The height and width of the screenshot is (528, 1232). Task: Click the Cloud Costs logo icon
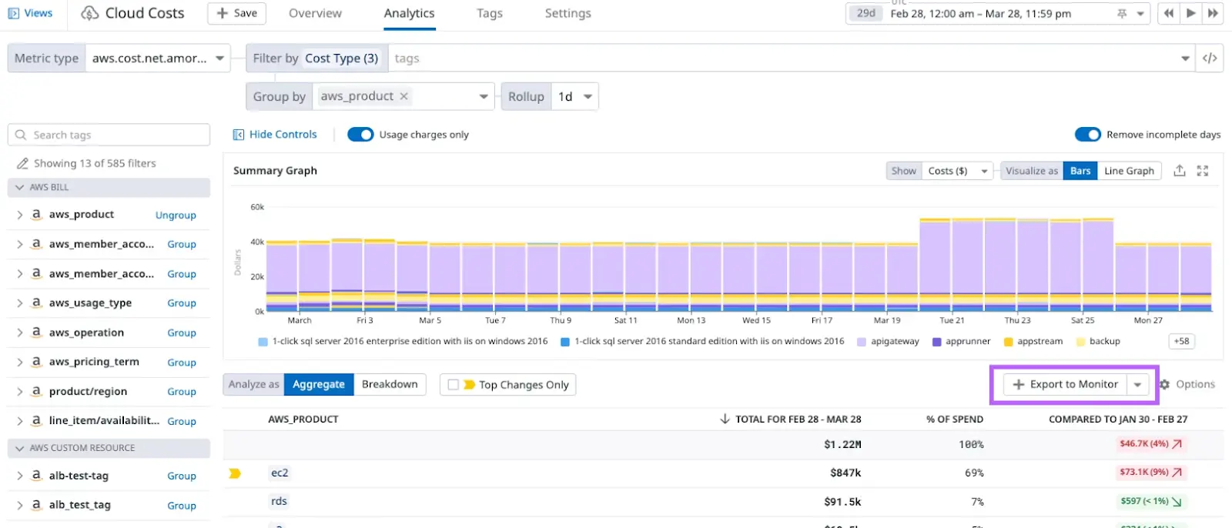90,13
